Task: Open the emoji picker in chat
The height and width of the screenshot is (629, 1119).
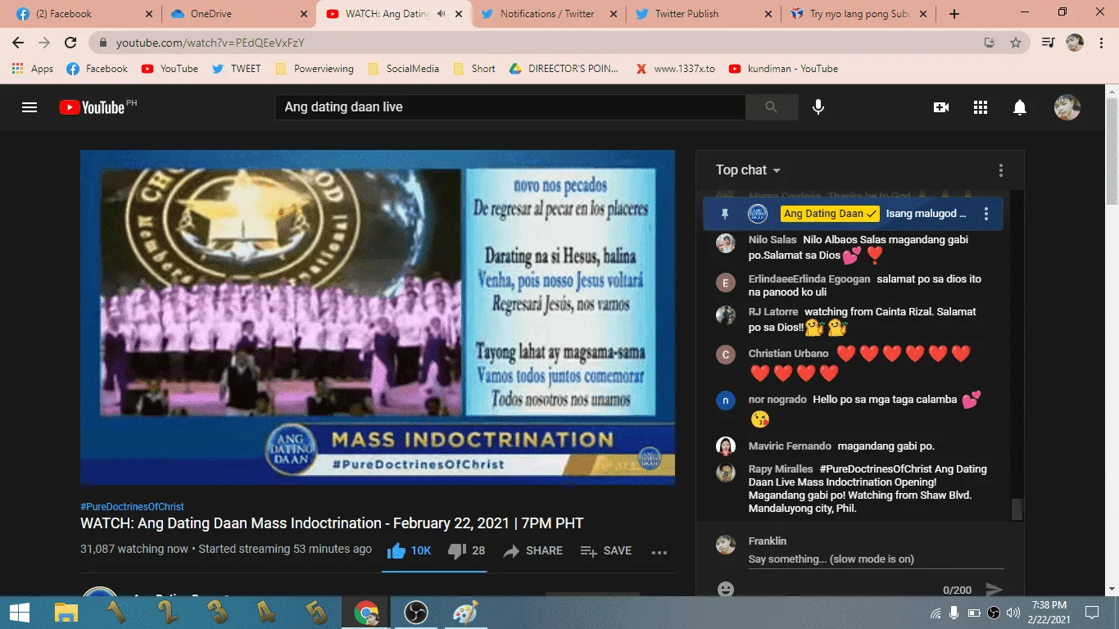Action: [725, 589]
